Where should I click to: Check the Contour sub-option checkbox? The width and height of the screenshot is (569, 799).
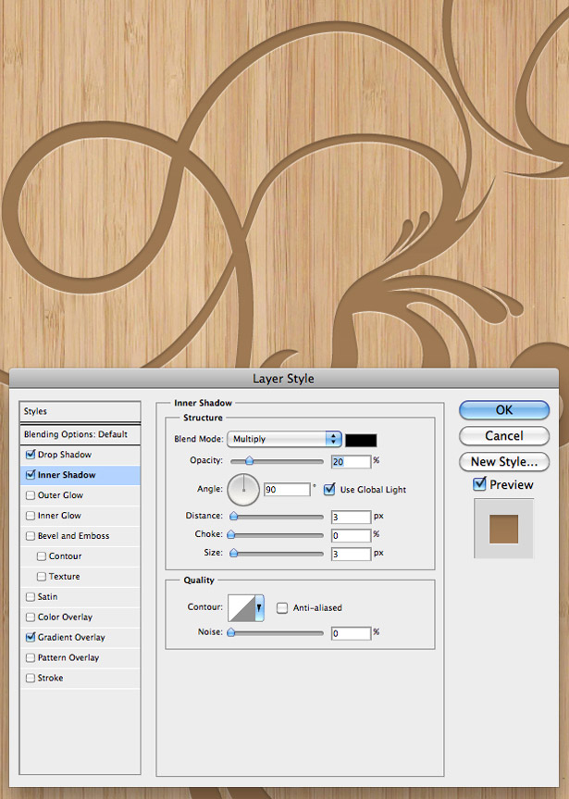point(42,556)
